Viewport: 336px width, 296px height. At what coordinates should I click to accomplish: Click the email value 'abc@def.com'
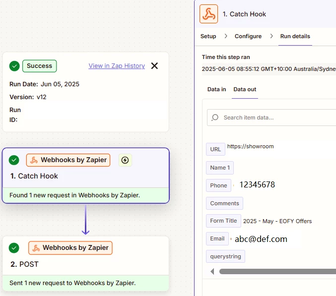point(261,239)
